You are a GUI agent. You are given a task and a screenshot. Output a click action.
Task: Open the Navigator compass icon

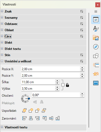coord(96,47)
